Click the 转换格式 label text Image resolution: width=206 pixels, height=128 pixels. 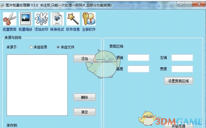57,29
